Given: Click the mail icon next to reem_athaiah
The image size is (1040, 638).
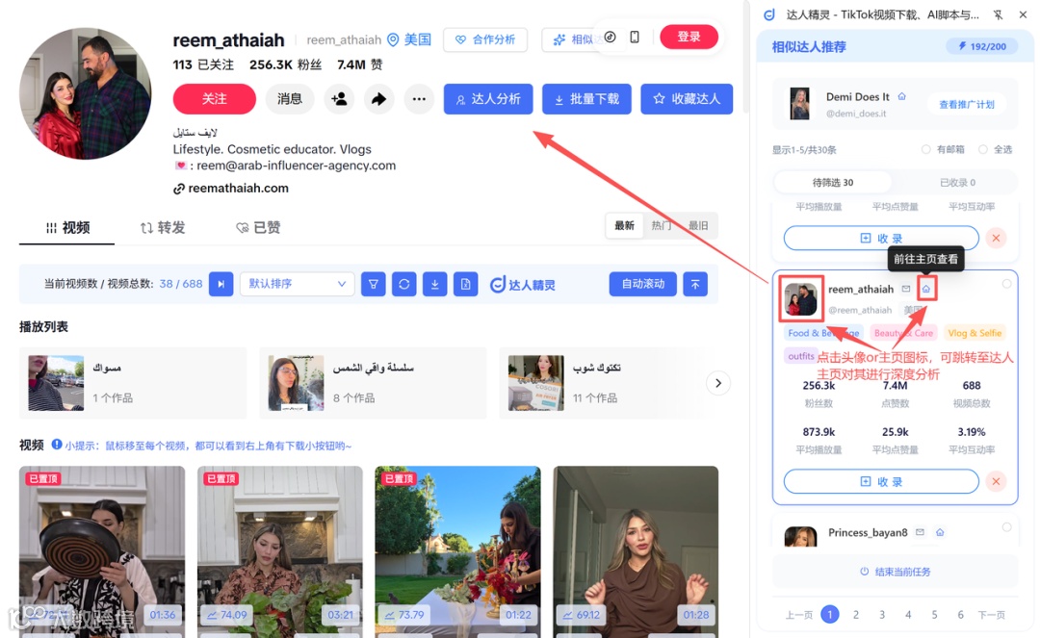Looking at the screenshot, I should pyautogui.click(x=906, y=289).
